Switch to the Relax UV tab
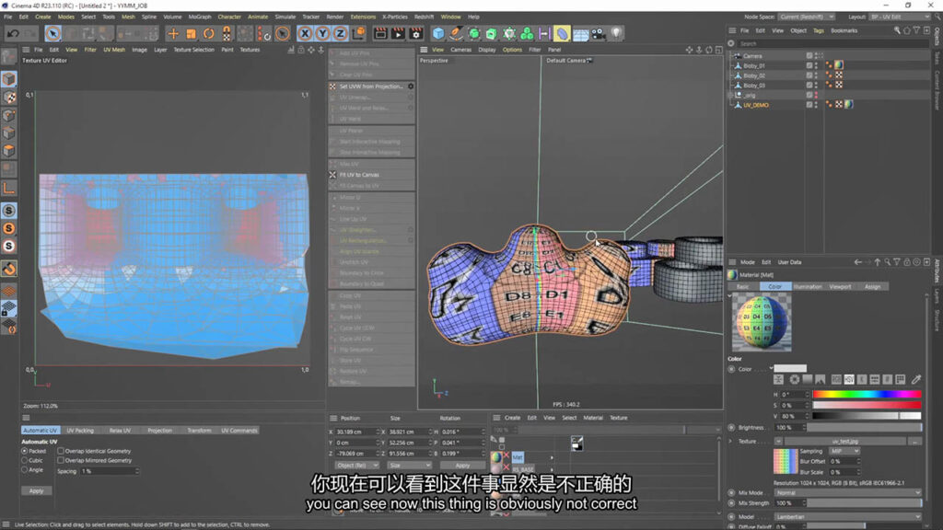Screen dimensions: 943x530 [x=121, y=431]
